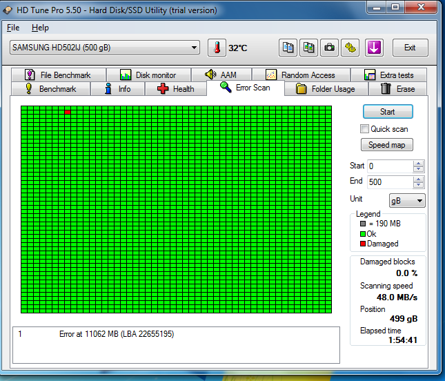Switch to the File Benchmark tab
Screen dimensions: 445x381
pos(59,75)
